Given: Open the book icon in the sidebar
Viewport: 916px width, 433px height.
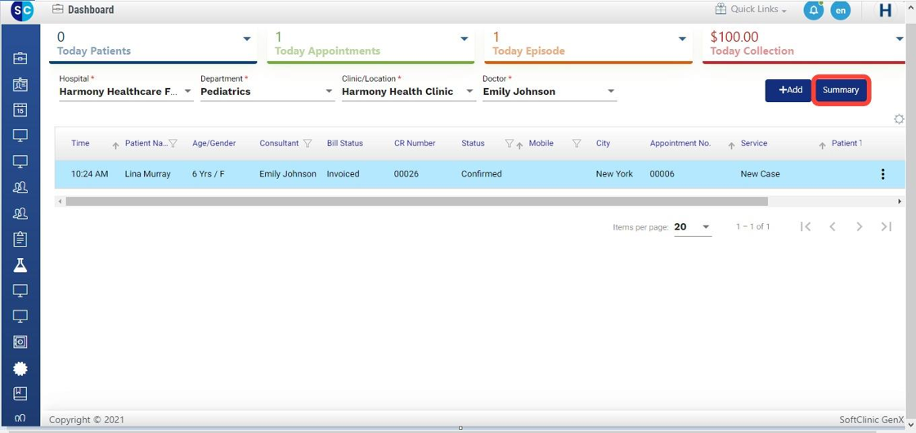Looking at the screenshot, I should (20, 393).
